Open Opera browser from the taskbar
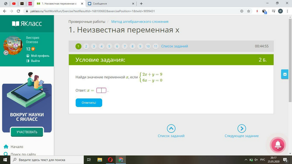The width and height of the screenshot is (292, 164). tap(110, 160)
